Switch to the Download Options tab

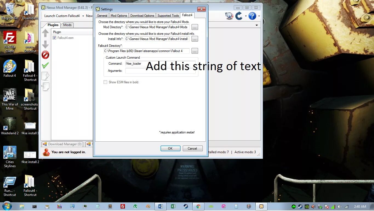[x=142, y=16]
